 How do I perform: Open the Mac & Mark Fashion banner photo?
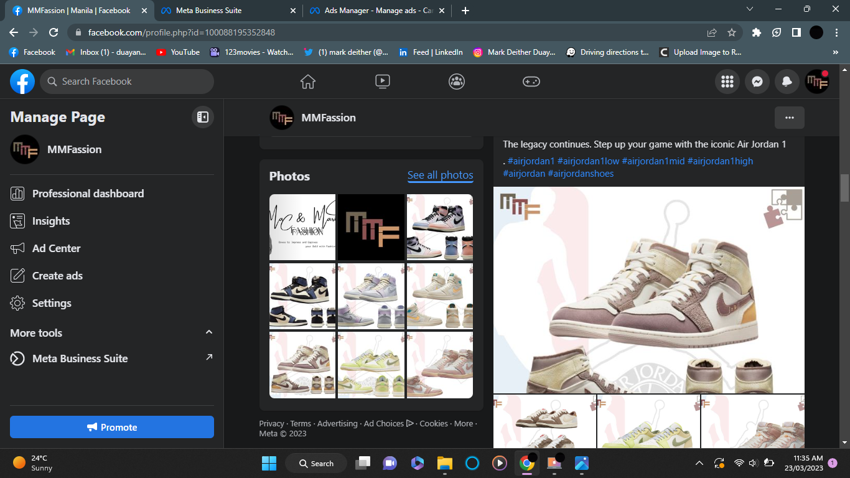tap(302, 227)
